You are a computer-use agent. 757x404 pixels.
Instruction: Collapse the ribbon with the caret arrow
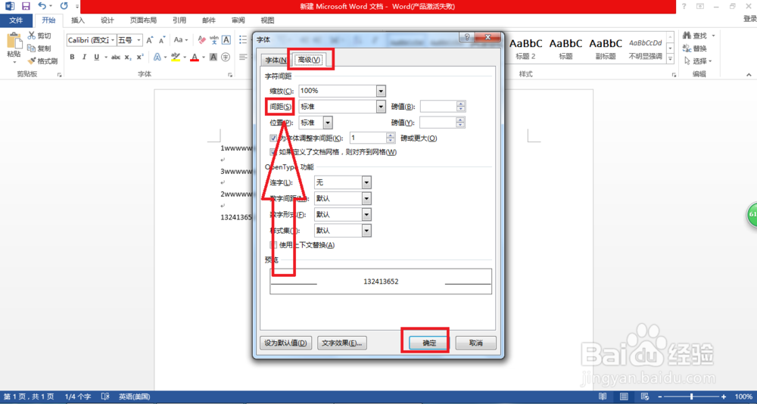tap(749, 75)
